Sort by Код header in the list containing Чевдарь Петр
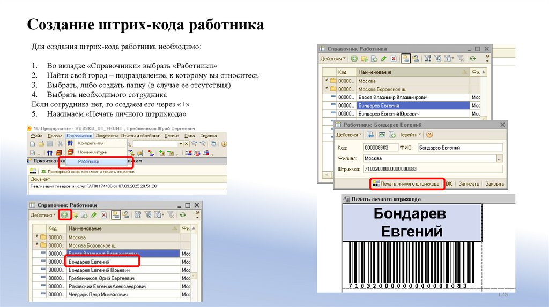Image resolution: width=549 pixels, height=307 pixels. coord(56,228)
